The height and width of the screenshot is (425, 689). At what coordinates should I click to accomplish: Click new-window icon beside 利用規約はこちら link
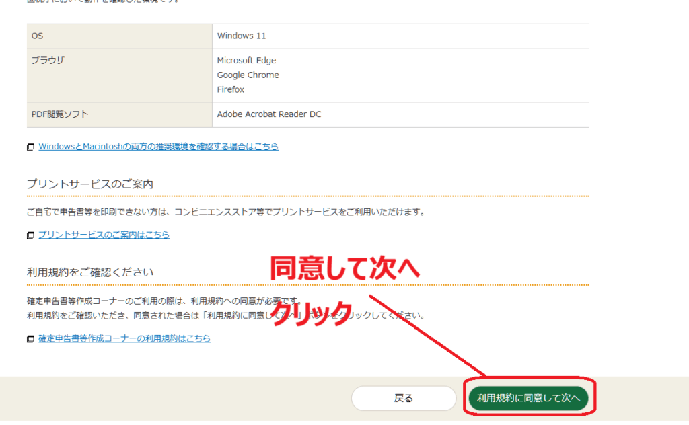pyautogui.click(x=30, y=339)
